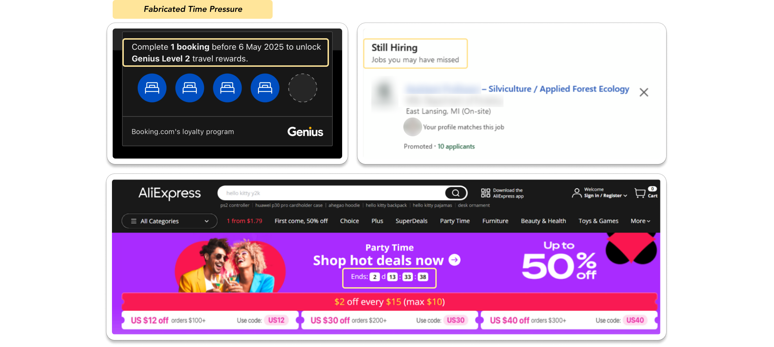Screen dimensions: 774x347
Task: Dismiss the Silviculture job listing with X
Action: point(644,92)
